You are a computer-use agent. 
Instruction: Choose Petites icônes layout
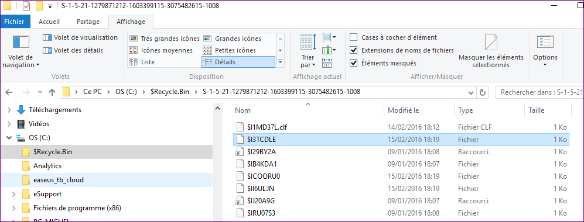coord(230,50)
